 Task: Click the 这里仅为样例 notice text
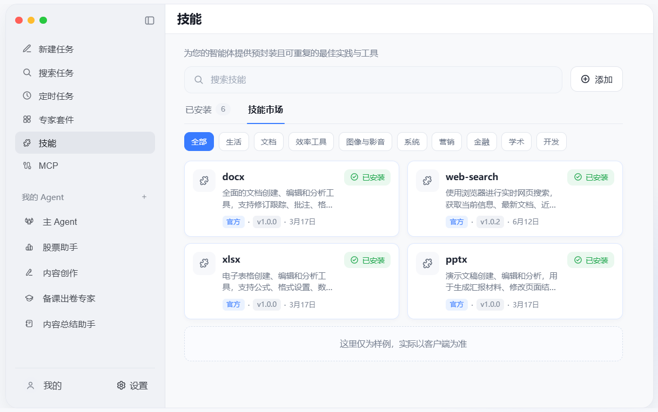[x=403, y=344]
